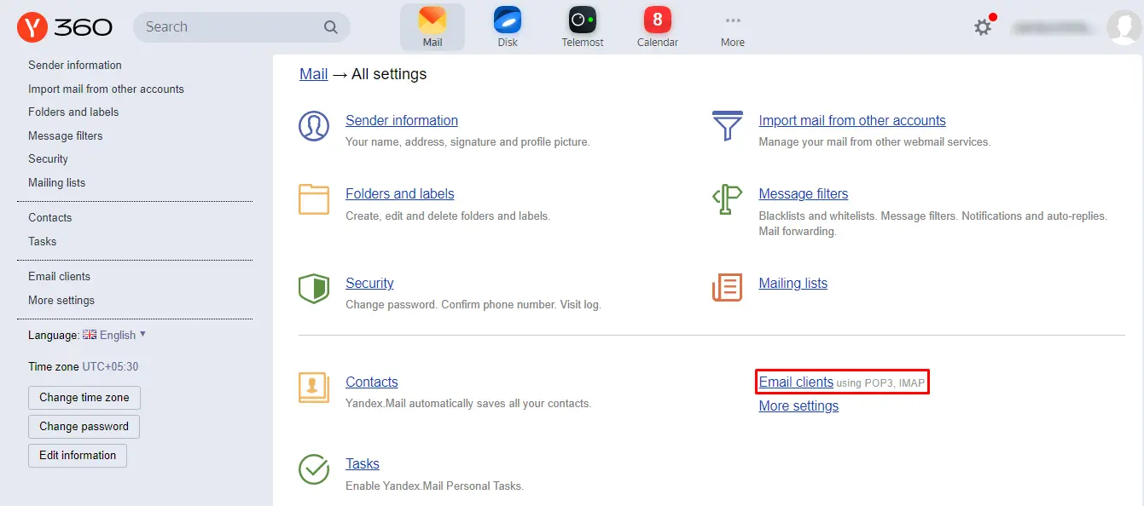Image resolution: width=1144 pixels, height=506 pixels.
Task: Launch the Telemost app icon
Action: [x=583, y=20]
